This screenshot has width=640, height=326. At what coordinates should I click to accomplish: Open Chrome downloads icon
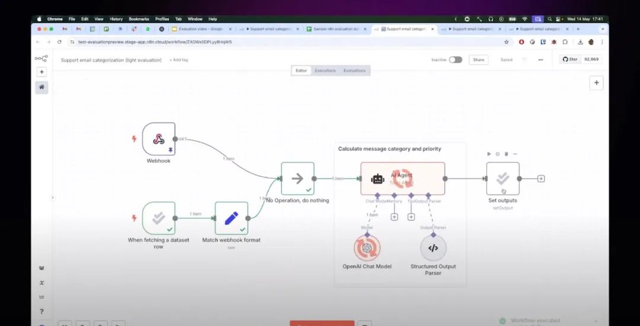(580, 42)
